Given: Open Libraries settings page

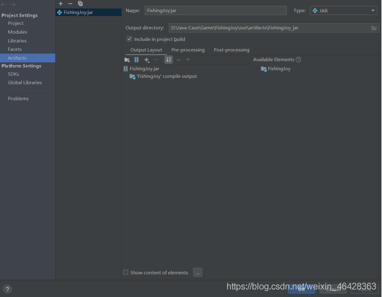Looking at the screenshot, I should pyautogui.click(x=17, y=41).
